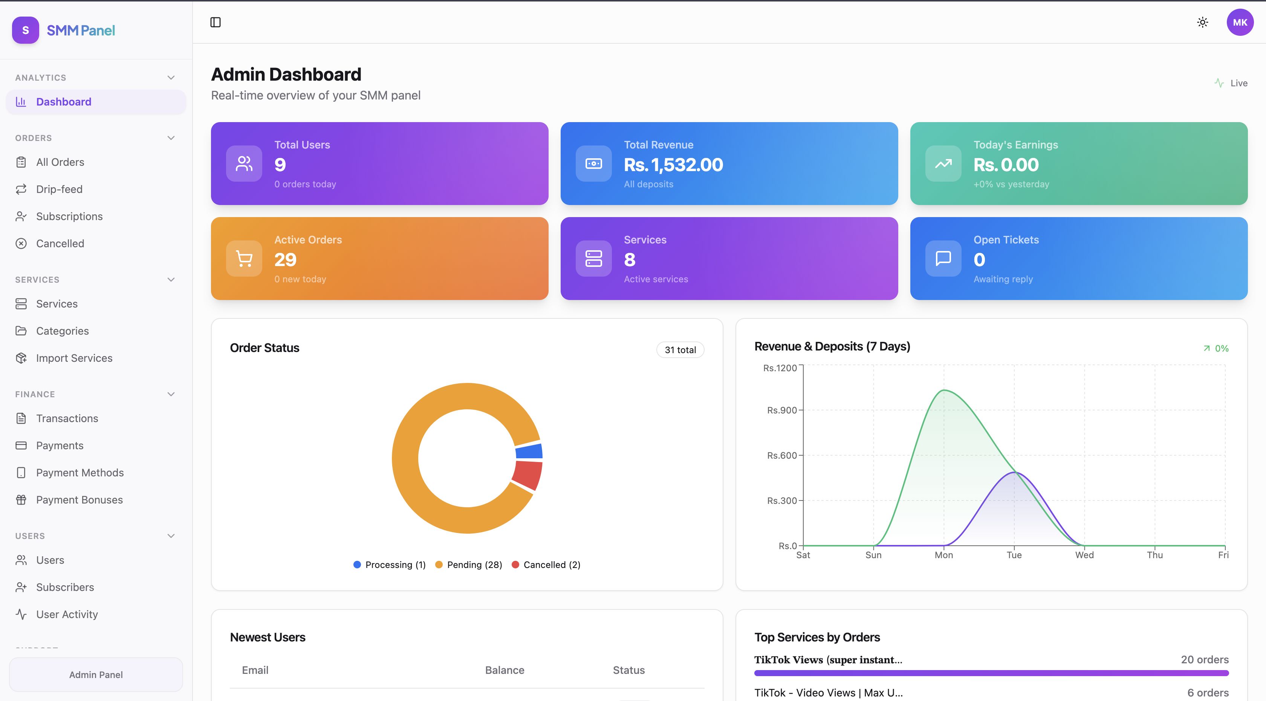Click the Total Revenue banknote icon
Image resolution: width=1266 pixels, height=701 pixels.
594,164
